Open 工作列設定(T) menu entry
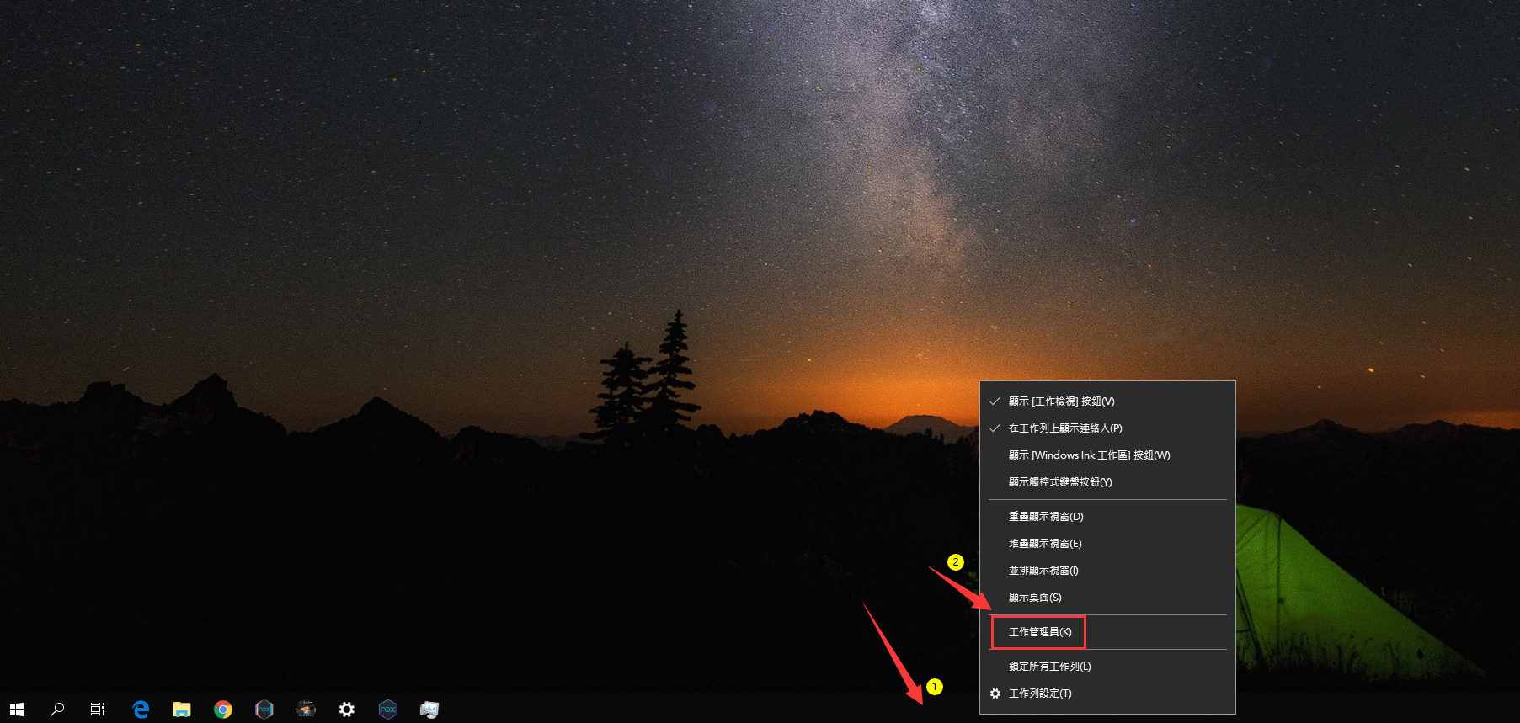 coord(1107,694)
